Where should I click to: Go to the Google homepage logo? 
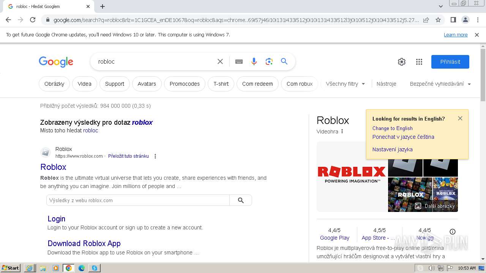tap(56, 62)
